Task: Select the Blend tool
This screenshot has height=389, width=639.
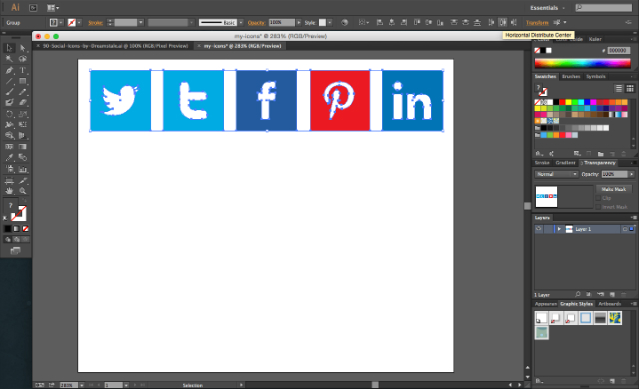Action: pos(22,157)
